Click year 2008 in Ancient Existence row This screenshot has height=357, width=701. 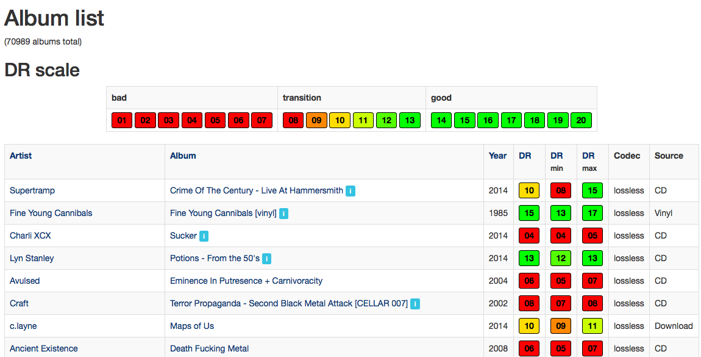coord(498,348)
